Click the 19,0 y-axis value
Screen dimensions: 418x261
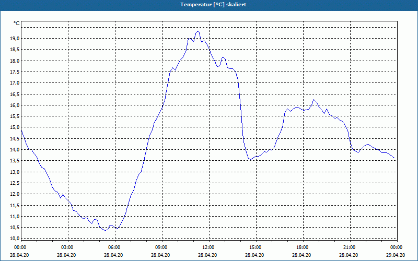pos(15,38)
